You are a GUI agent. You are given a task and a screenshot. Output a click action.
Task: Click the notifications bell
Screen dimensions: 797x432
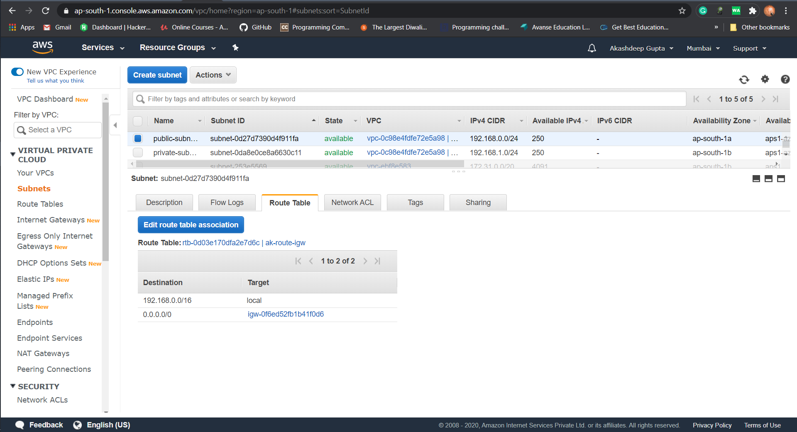point(592,48)
